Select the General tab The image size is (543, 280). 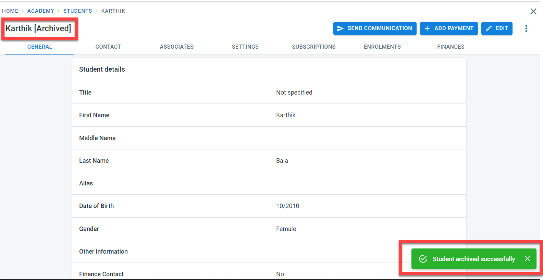click(40, 47)
